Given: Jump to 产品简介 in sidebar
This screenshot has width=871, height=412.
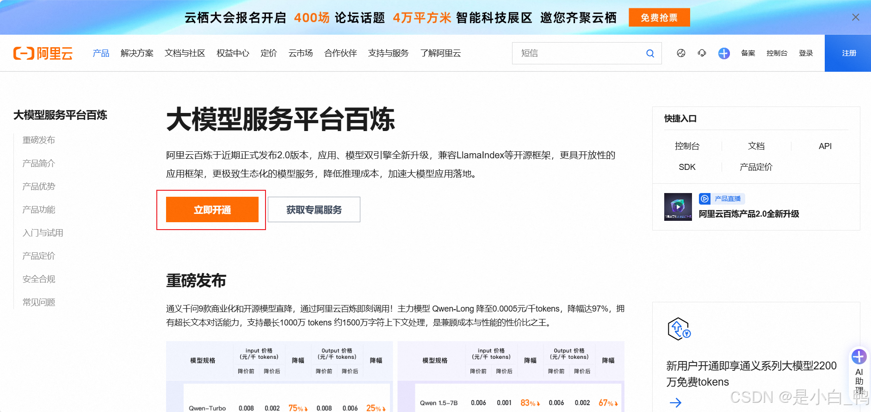Looking at the screenshot, I should click(39, 163).
